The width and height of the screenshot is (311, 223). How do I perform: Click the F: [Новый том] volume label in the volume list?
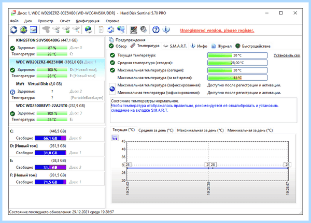23,175
